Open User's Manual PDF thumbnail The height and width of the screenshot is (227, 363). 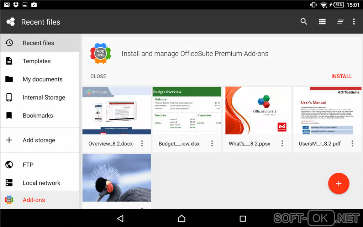[x=327, y=110]
